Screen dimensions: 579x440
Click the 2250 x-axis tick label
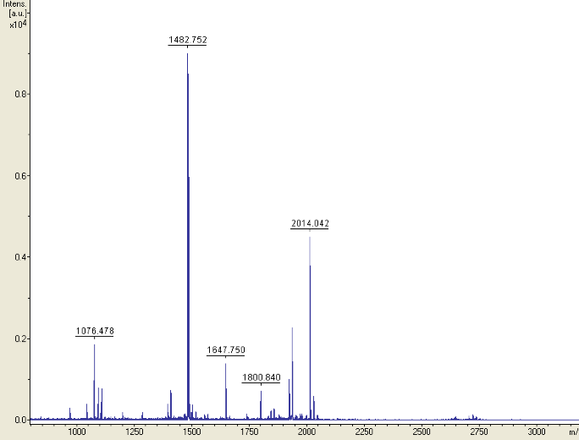[364, 432]
